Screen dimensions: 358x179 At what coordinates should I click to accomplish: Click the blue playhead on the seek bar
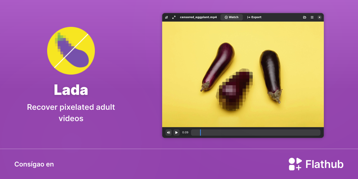tap(200, 132)
